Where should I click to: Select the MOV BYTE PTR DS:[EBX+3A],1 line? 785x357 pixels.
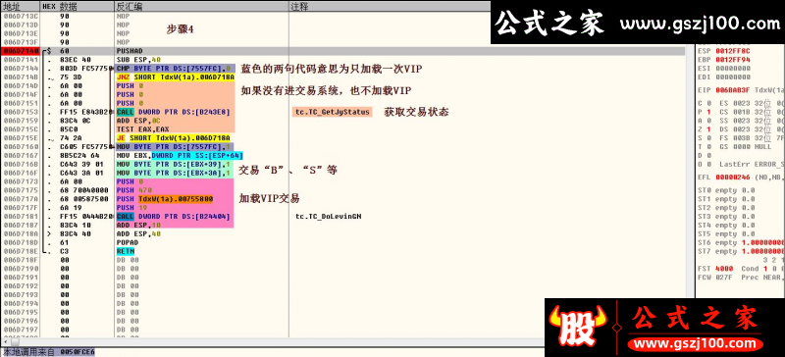(174, 173)
